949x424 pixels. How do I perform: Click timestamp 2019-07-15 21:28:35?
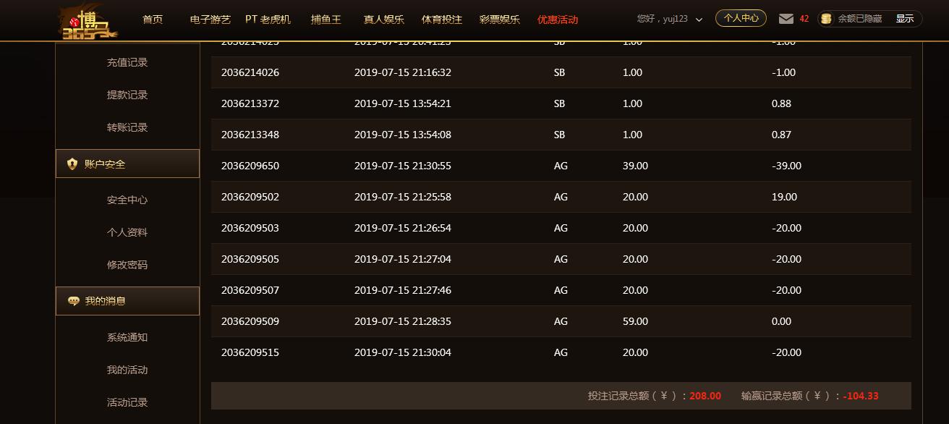403,321
